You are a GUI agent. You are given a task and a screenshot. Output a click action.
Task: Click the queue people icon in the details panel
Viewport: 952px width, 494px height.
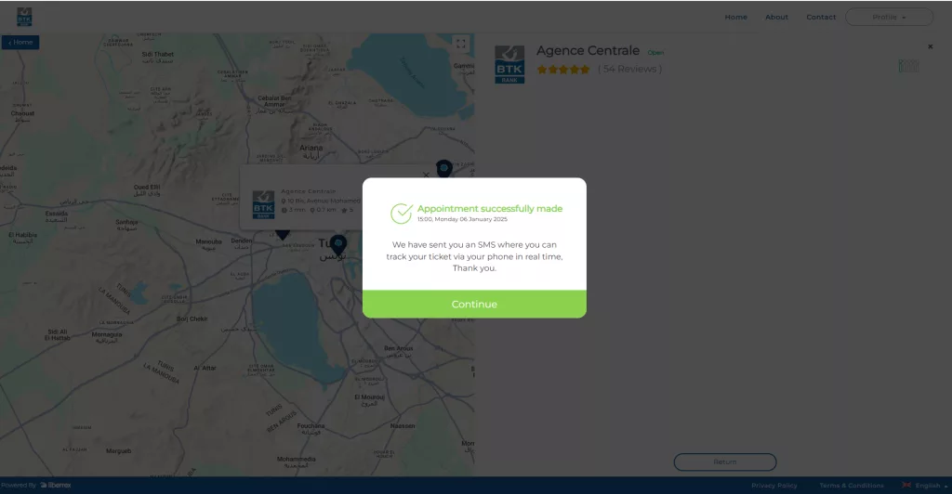tap(908, 66)
